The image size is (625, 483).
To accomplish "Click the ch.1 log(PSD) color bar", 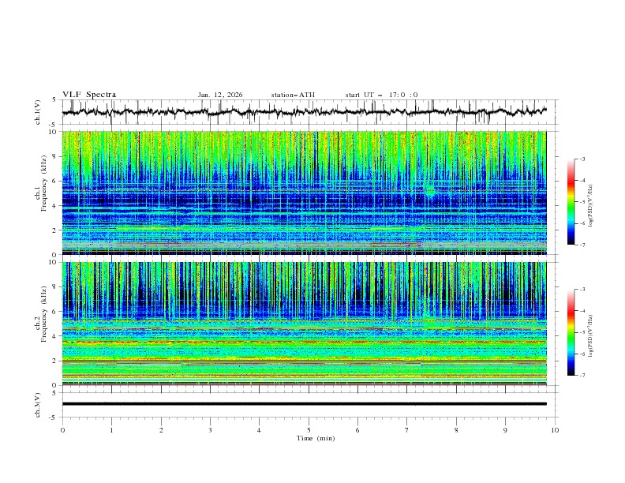I will 571,202.
